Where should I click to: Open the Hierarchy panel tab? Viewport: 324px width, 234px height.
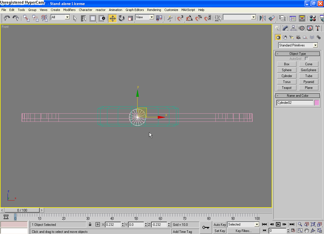293,28
